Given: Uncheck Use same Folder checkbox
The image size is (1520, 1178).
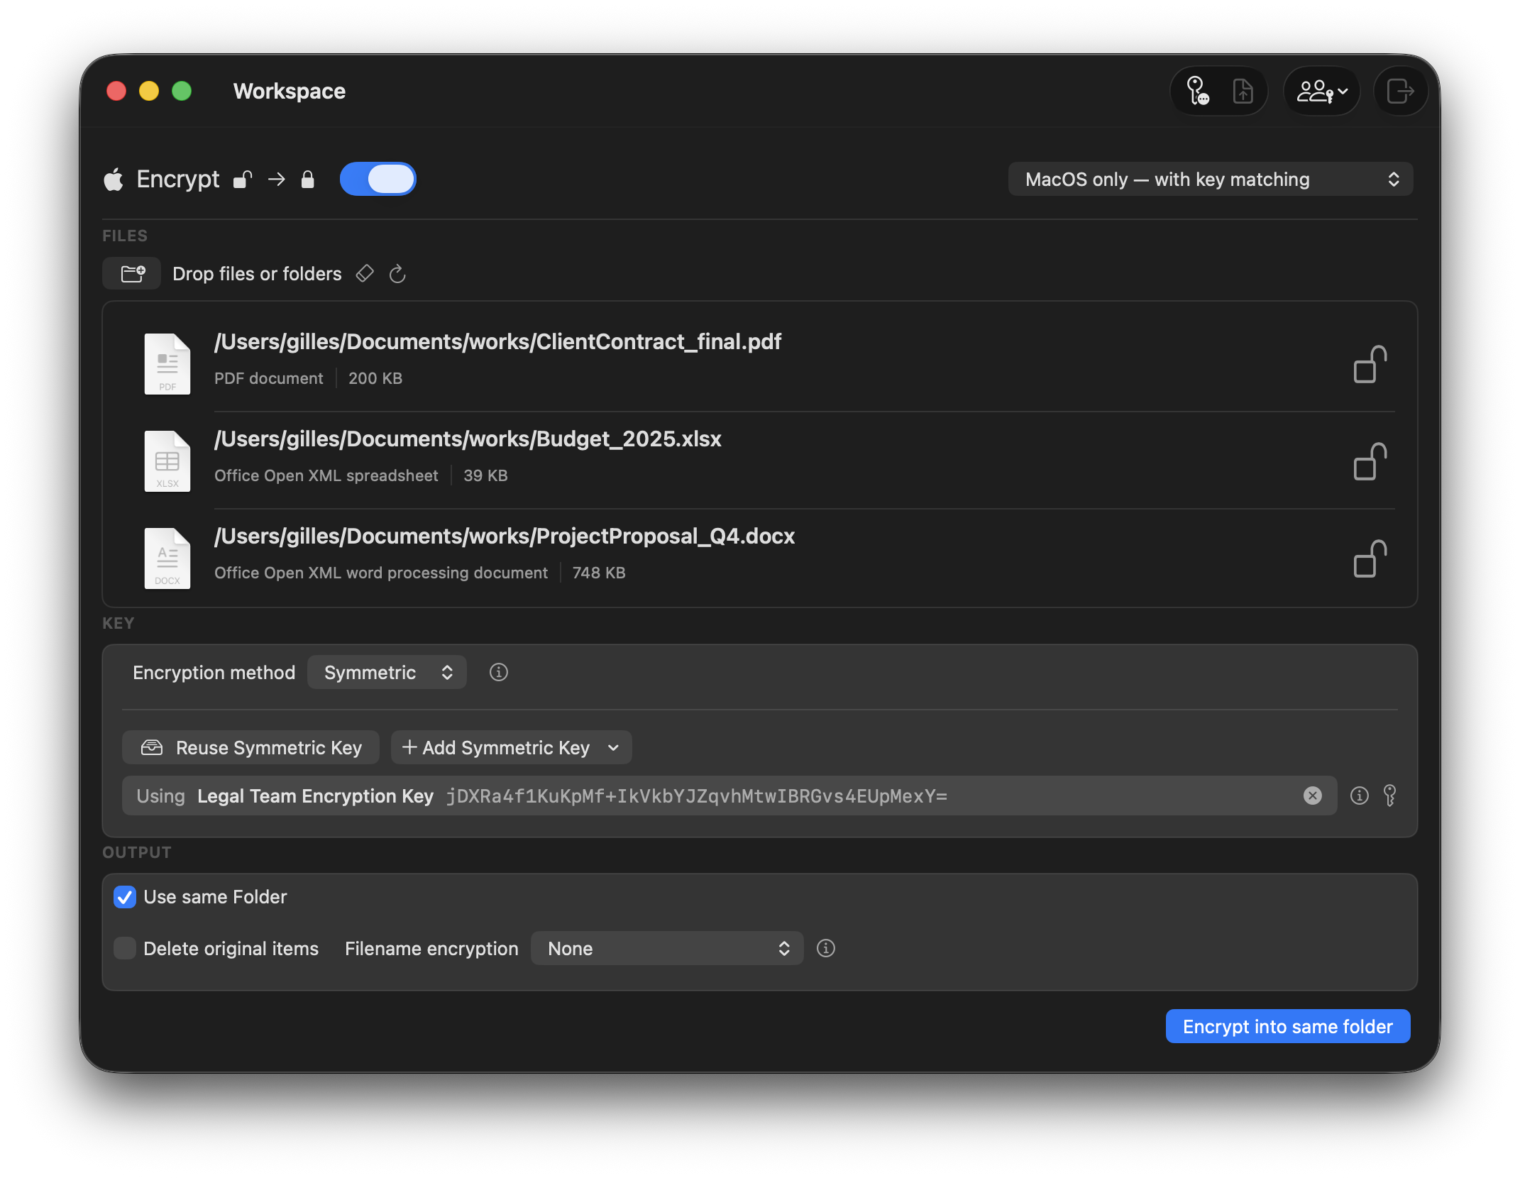Looking at the screenshot, I should coord(125,897).
